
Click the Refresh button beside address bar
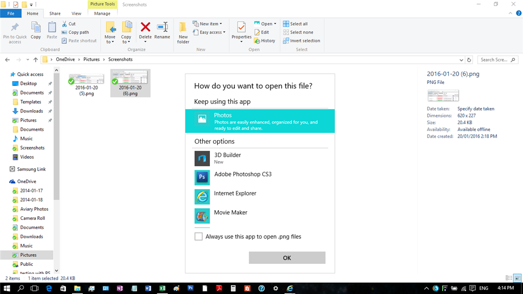(469, 60)
